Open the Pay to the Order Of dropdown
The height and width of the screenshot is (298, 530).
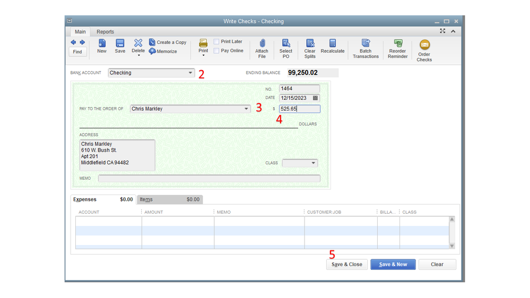click(246, 109)
